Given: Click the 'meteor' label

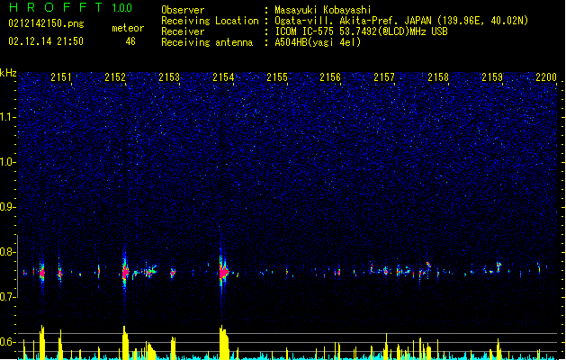Looking at the screenshot, I should point(128,28).
